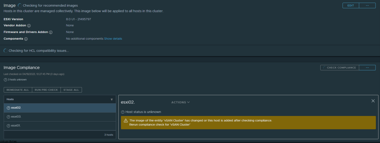Open the Hosts column filter icon
This screenshot has height=143, width=380.
(112, 99)
